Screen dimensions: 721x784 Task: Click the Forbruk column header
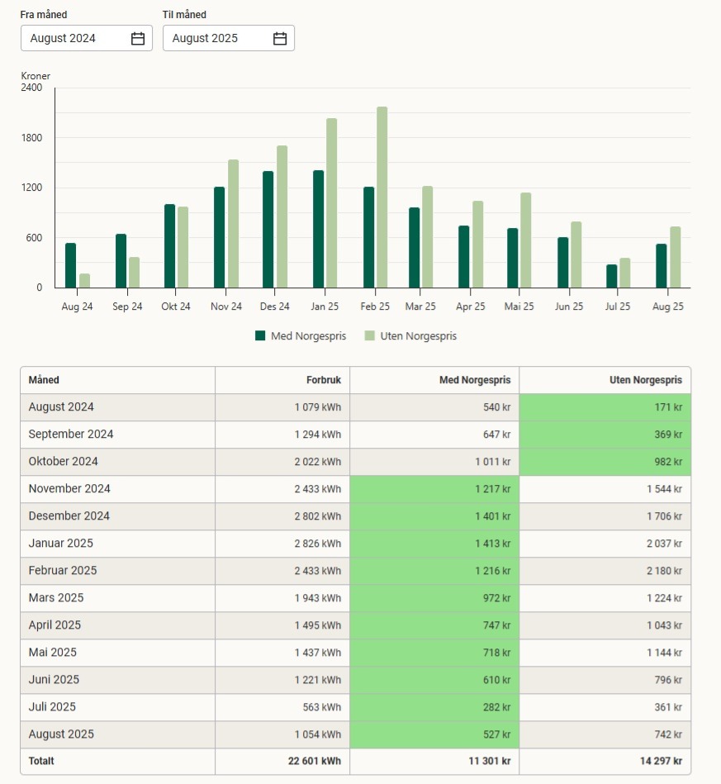(323, 380)
